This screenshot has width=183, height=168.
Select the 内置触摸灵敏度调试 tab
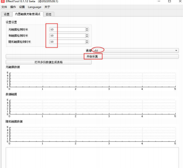[x=28, y=14]
